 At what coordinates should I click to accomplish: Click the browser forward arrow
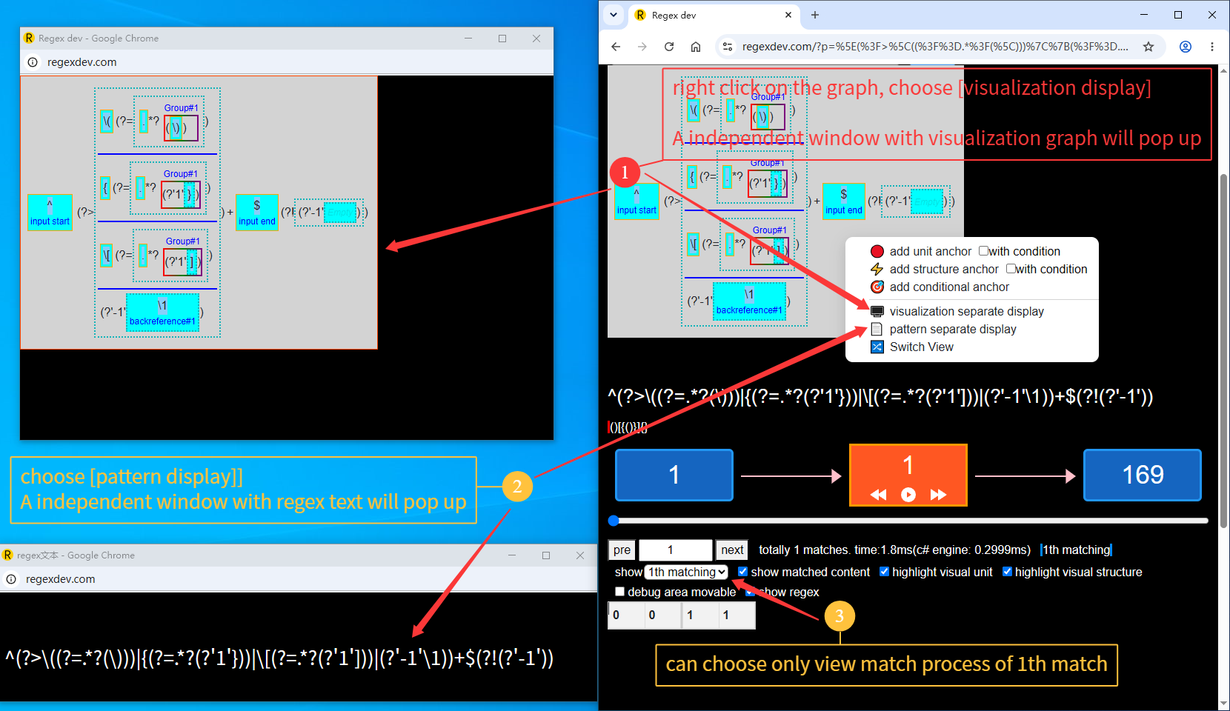pyautogui.click(x=642, y=47)
